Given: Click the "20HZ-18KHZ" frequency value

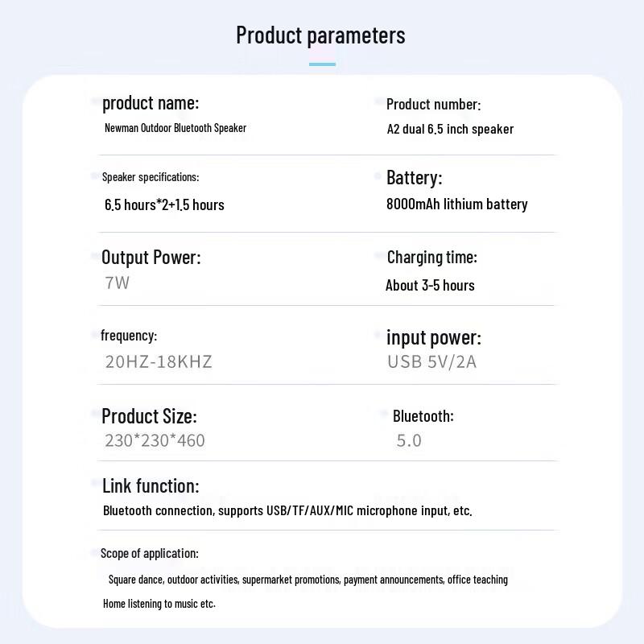Looking at the screenshot, I should [159, 361].
